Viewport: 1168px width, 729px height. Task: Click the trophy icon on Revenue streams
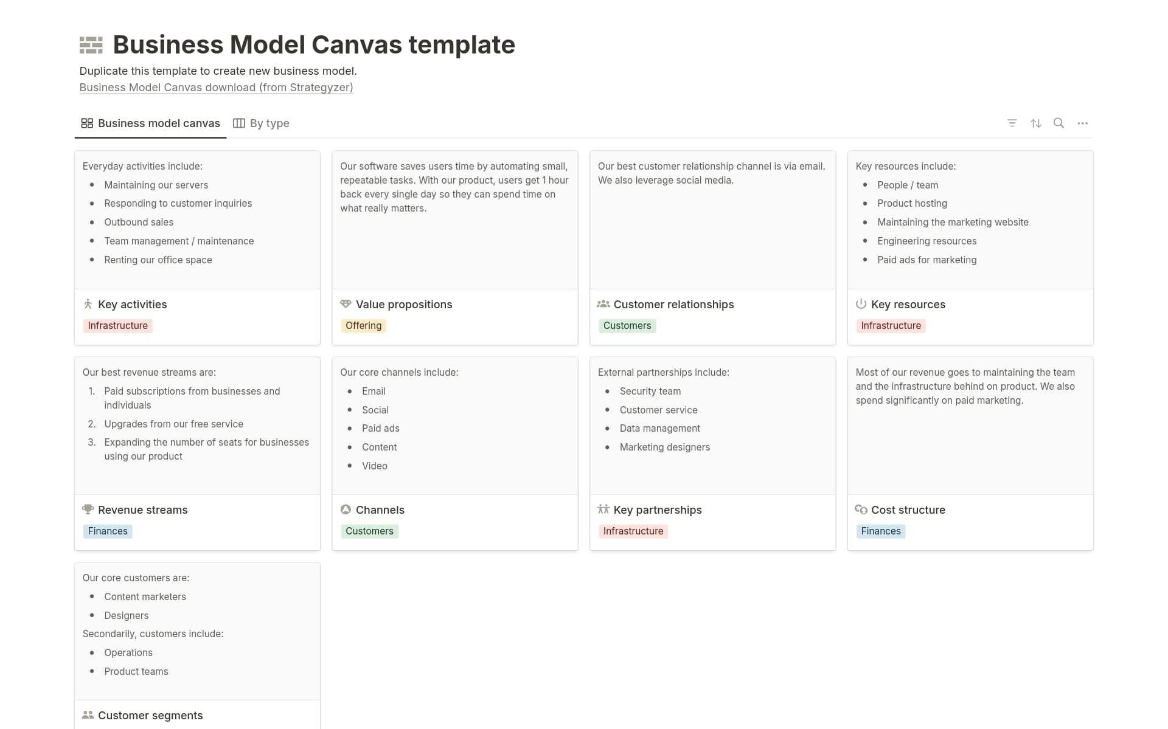pyautogui.click(x=88, y=510)
